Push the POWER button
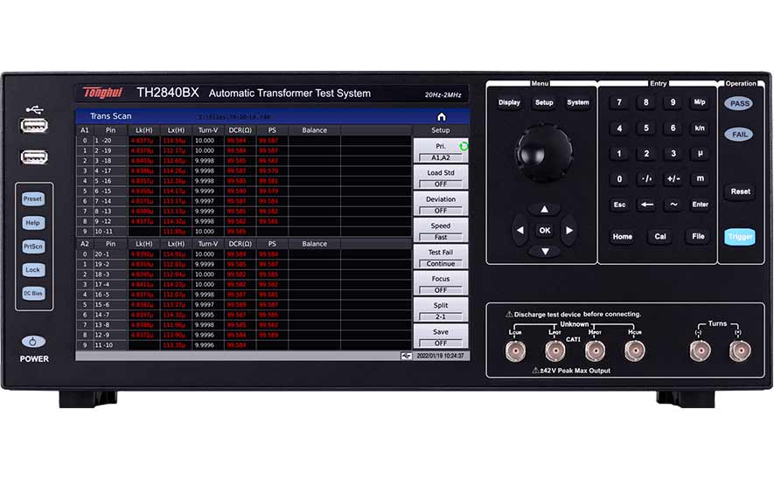Screen dimensions: 774x479 pos(33,342)
